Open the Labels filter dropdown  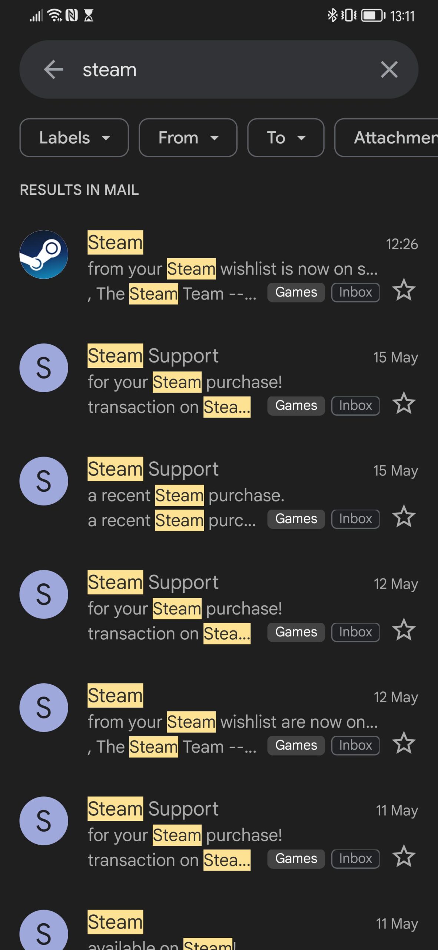(74, 138)
